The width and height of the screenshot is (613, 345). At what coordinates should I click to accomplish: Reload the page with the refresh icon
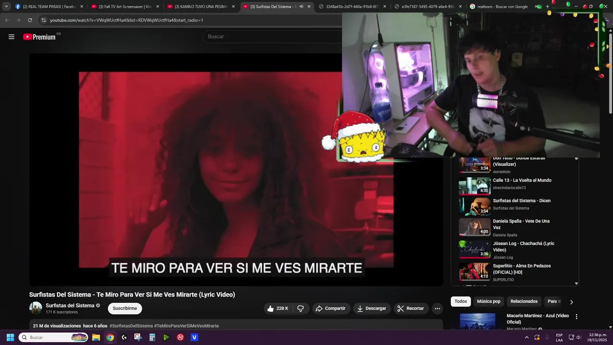pos(30,20)
